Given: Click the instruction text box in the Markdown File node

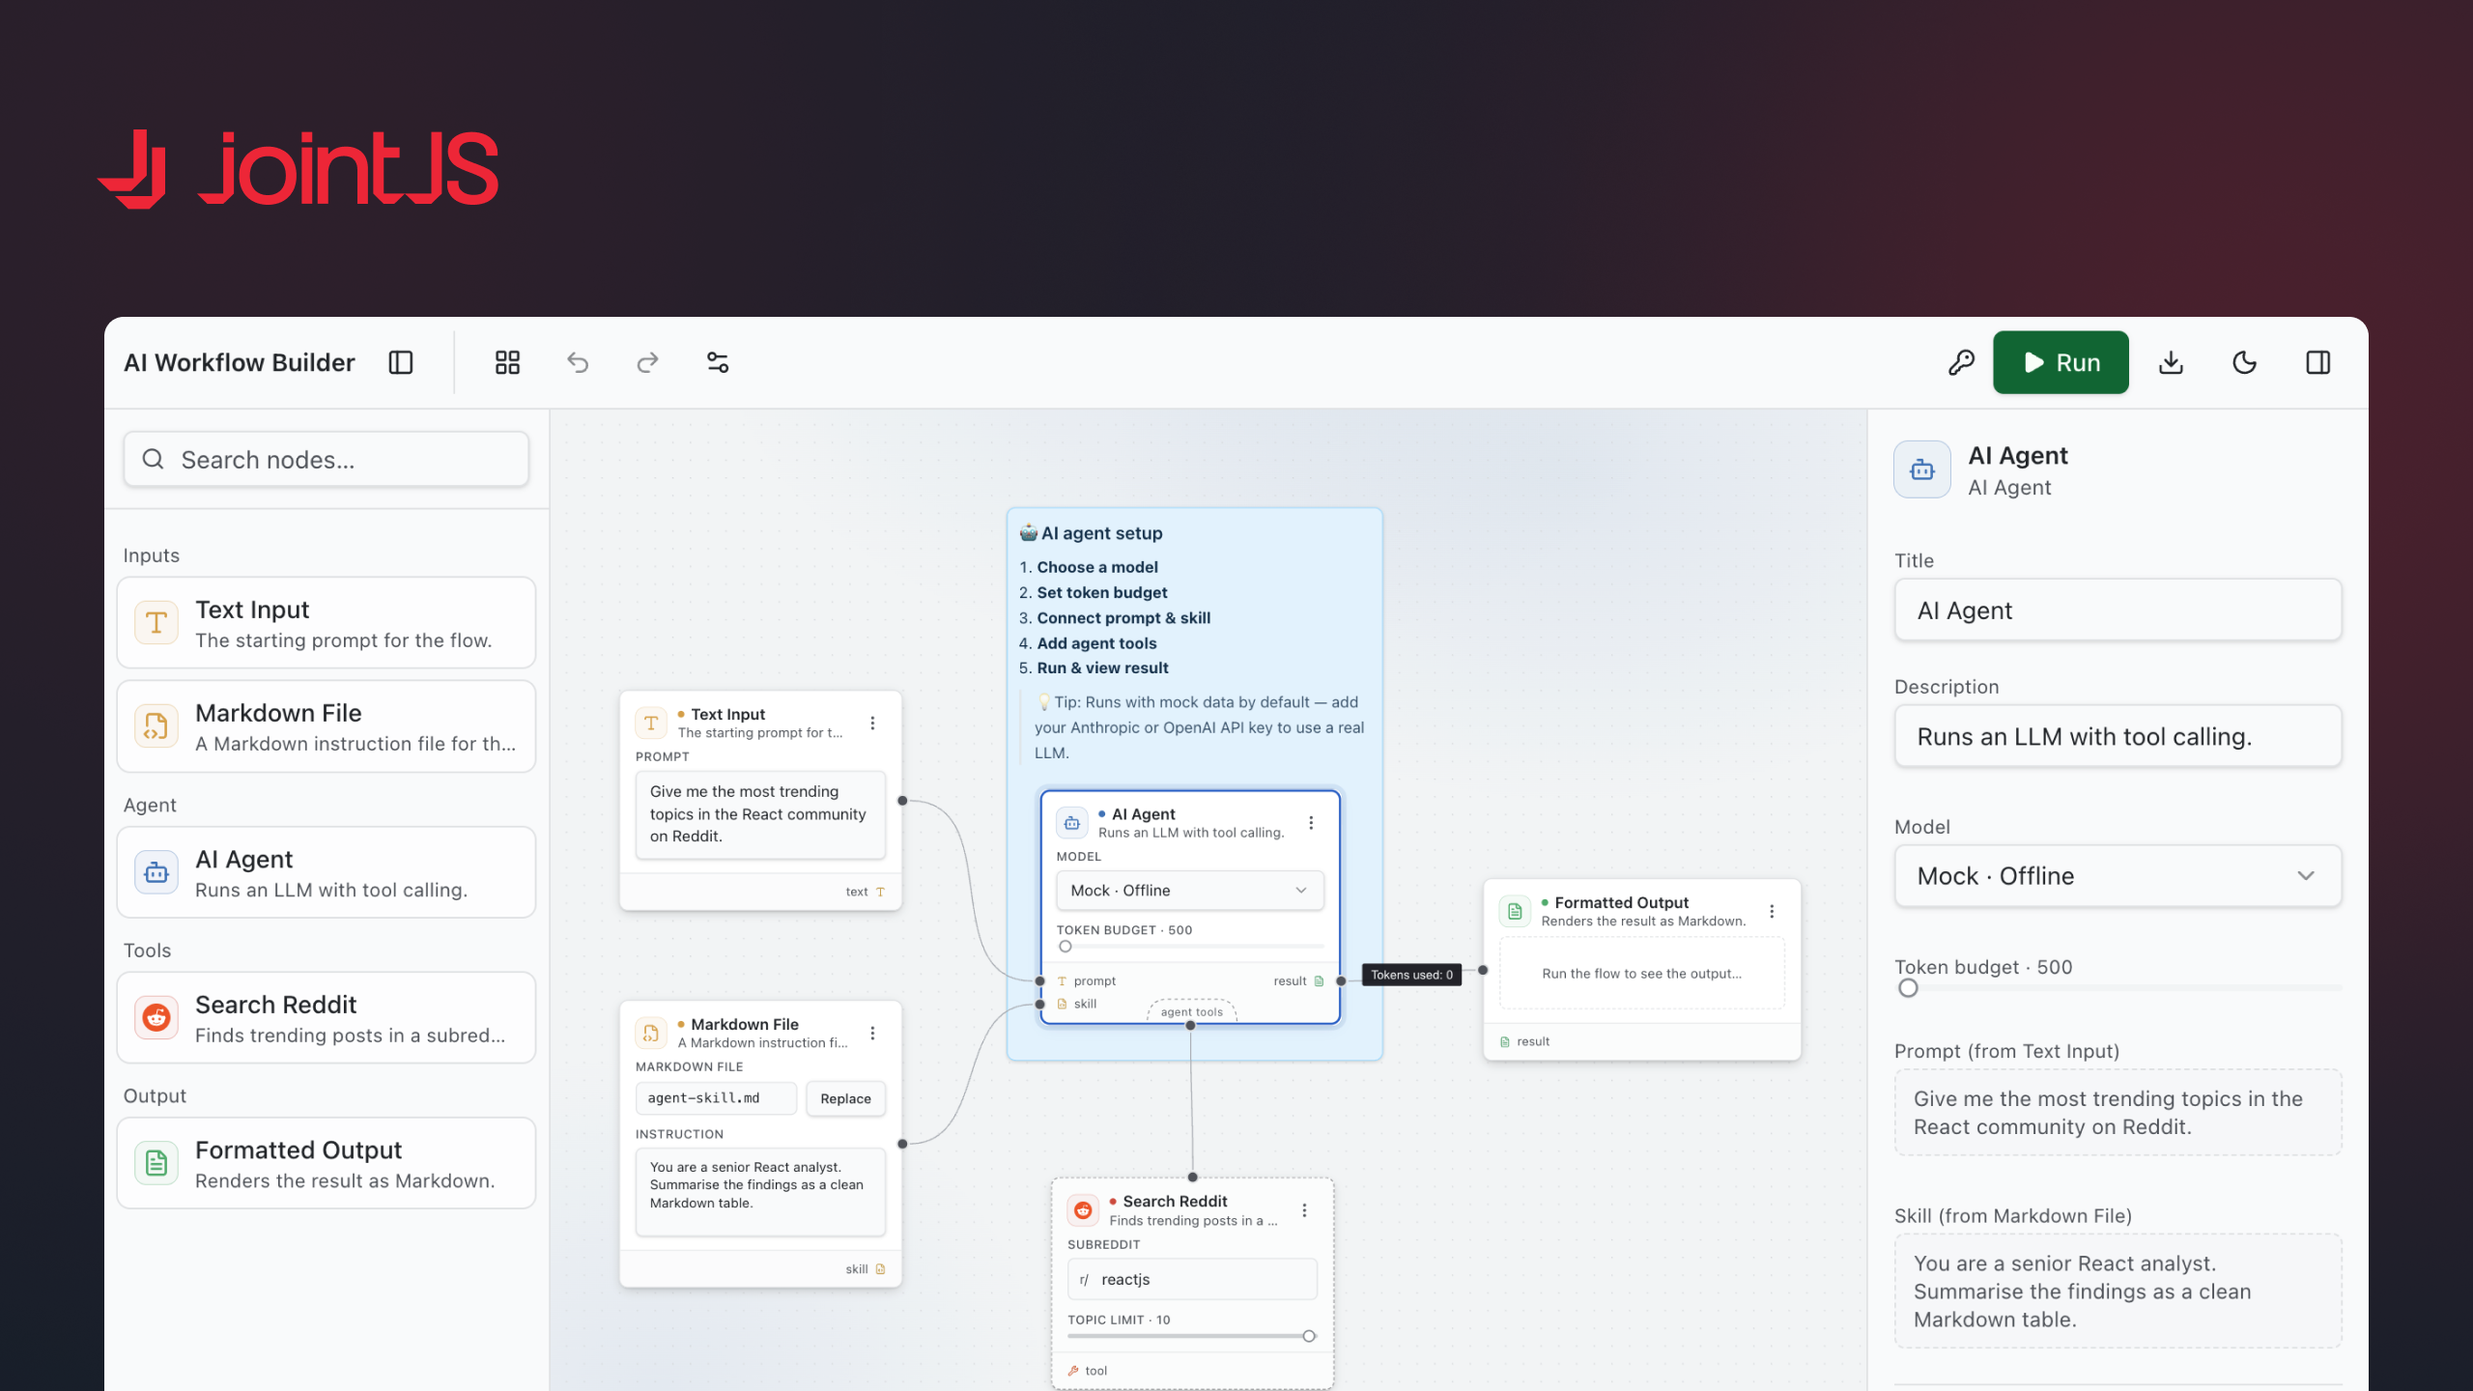Looking at the screenshot, I should (760, 1192).
